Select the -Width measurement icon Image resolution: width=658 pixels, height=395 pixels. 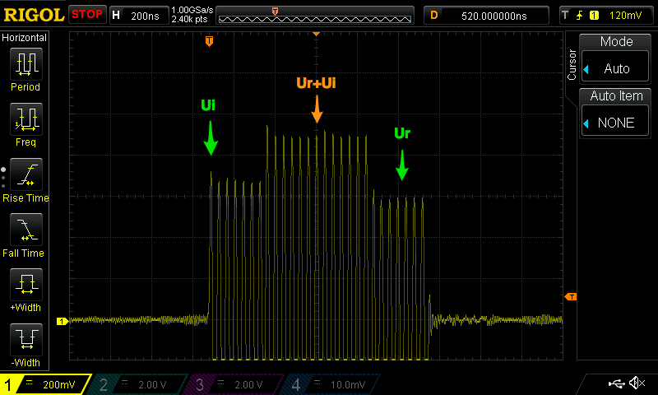(x=25, y=341)
